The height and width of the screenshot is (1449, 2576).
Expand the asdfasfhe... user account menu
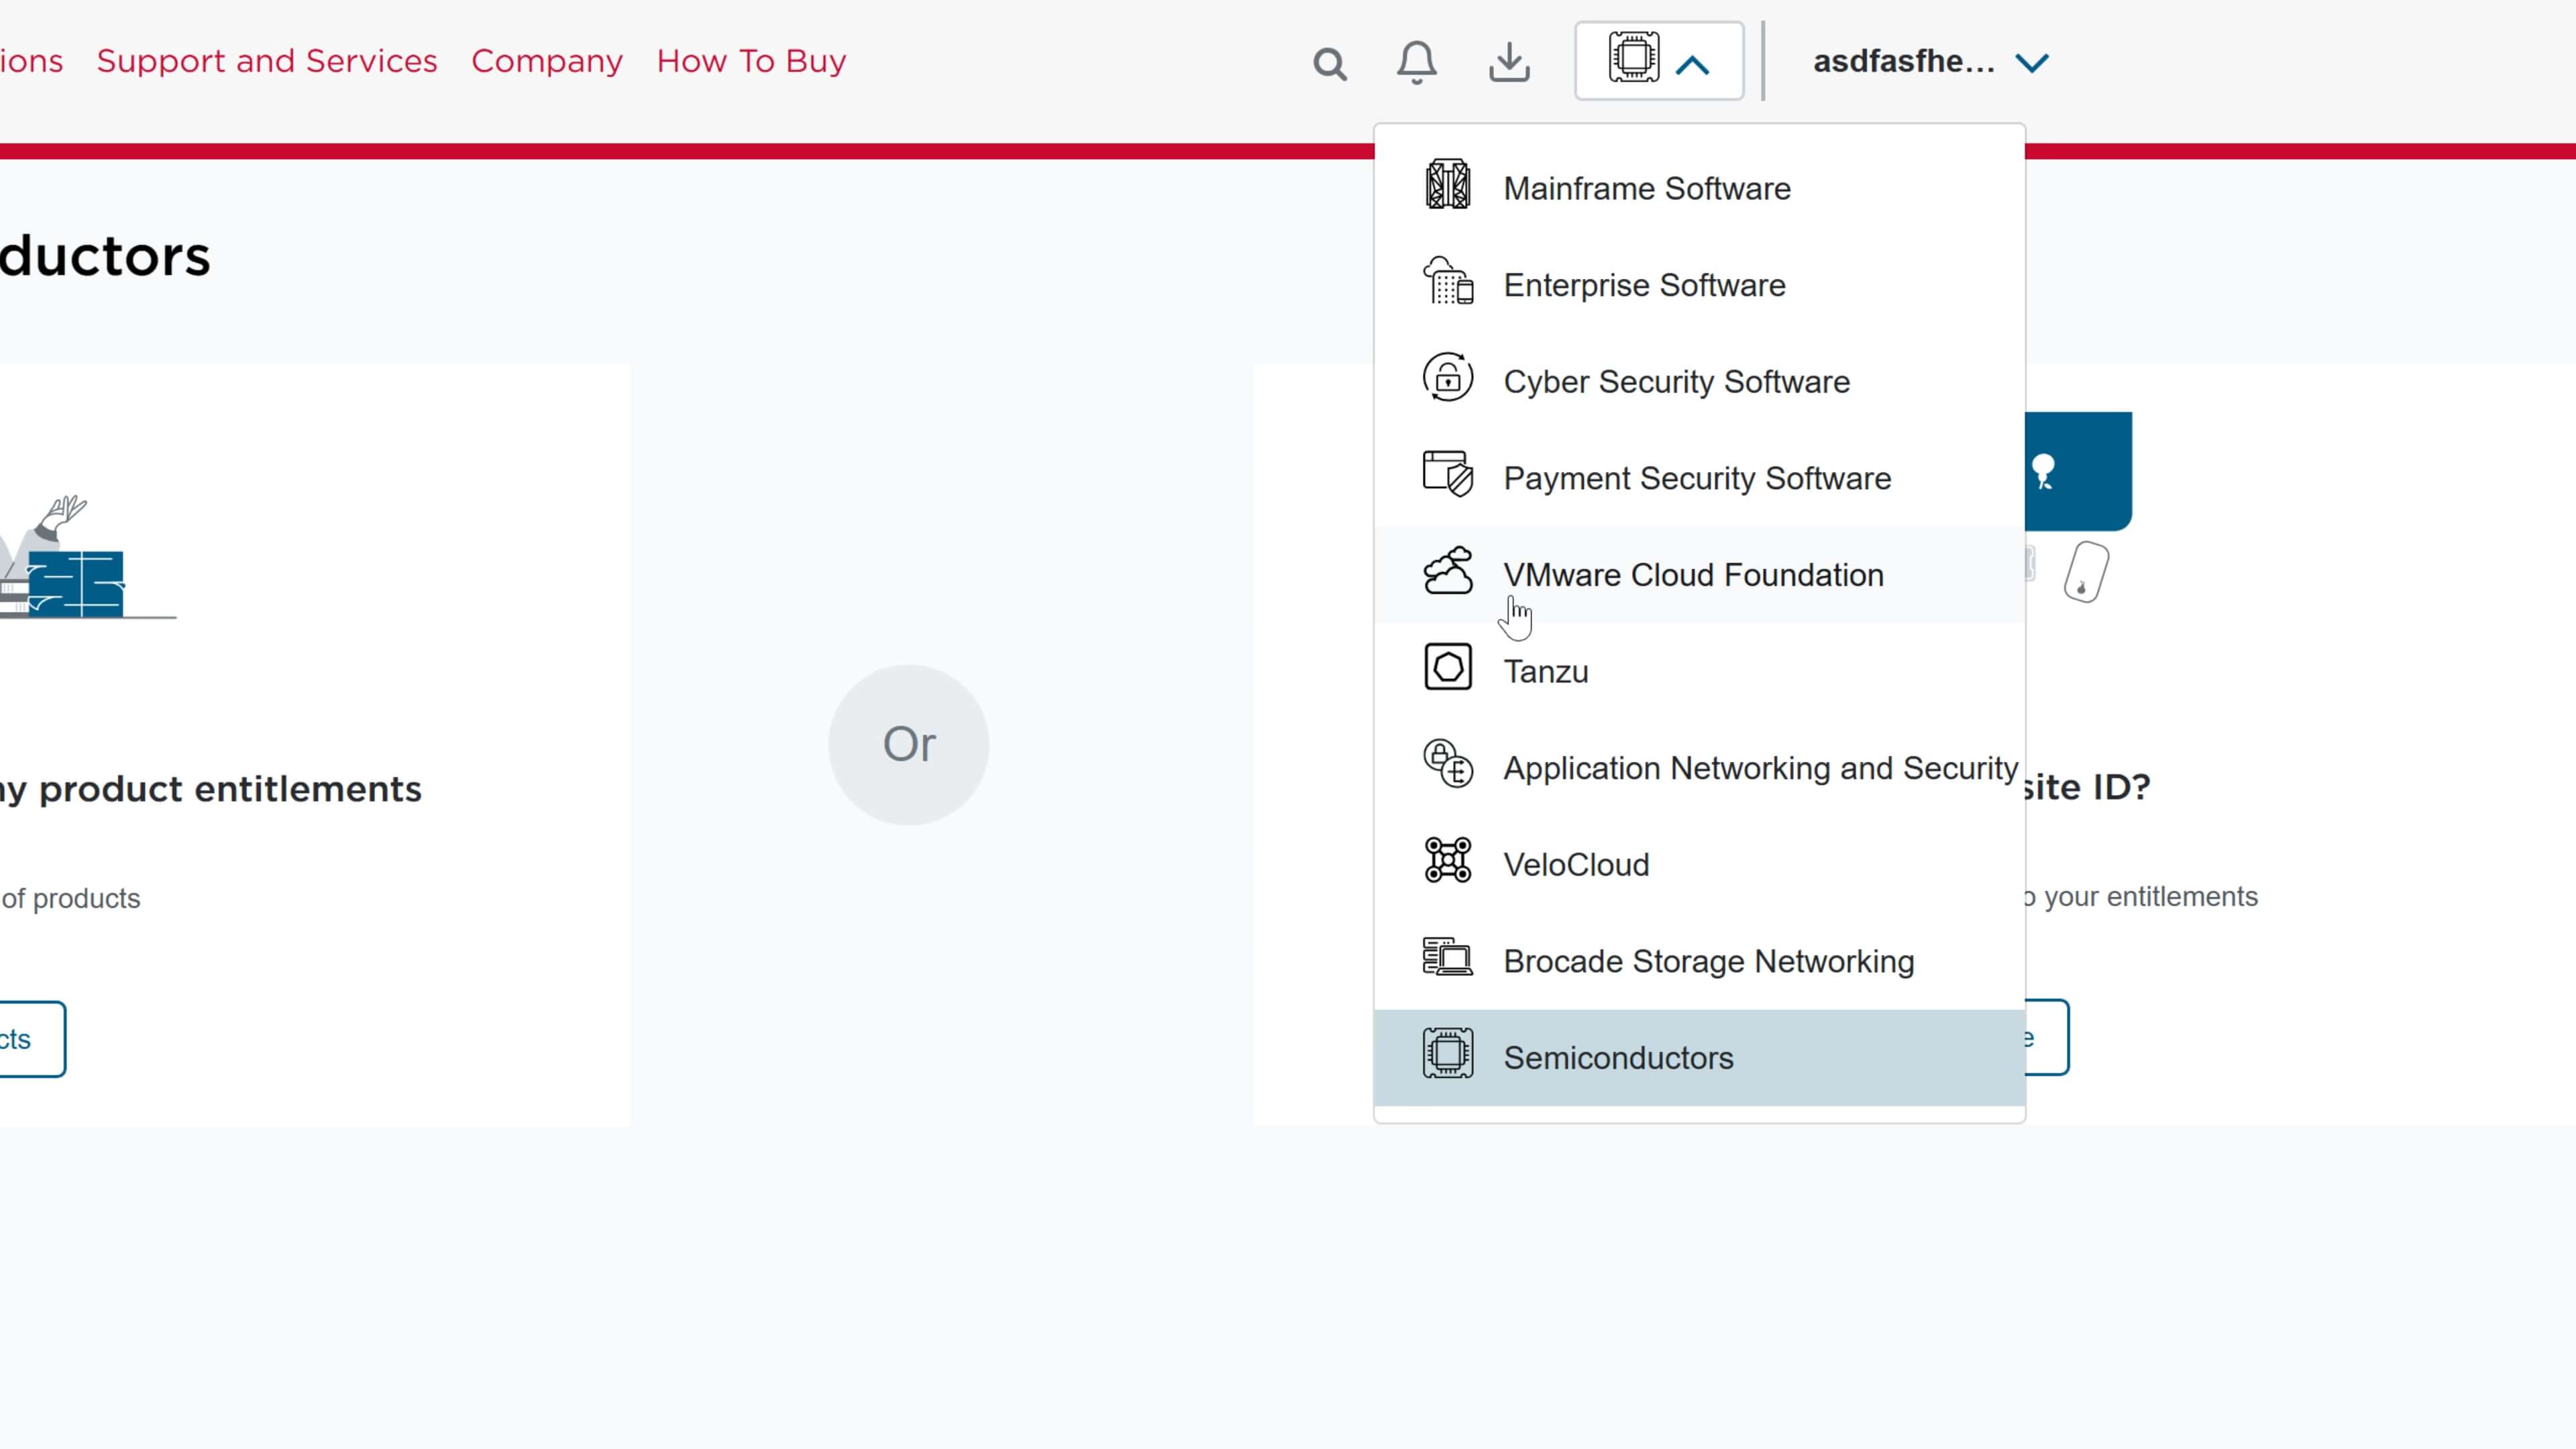pyautogui.click(x=1931, y=62)
